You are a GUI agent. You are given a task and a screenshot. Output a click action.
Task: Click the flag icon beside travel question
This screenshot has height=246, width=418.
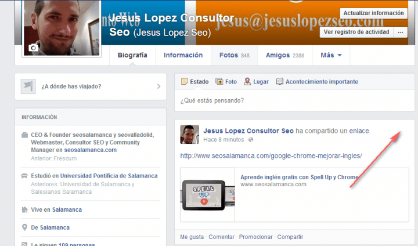tap(28, 86)
